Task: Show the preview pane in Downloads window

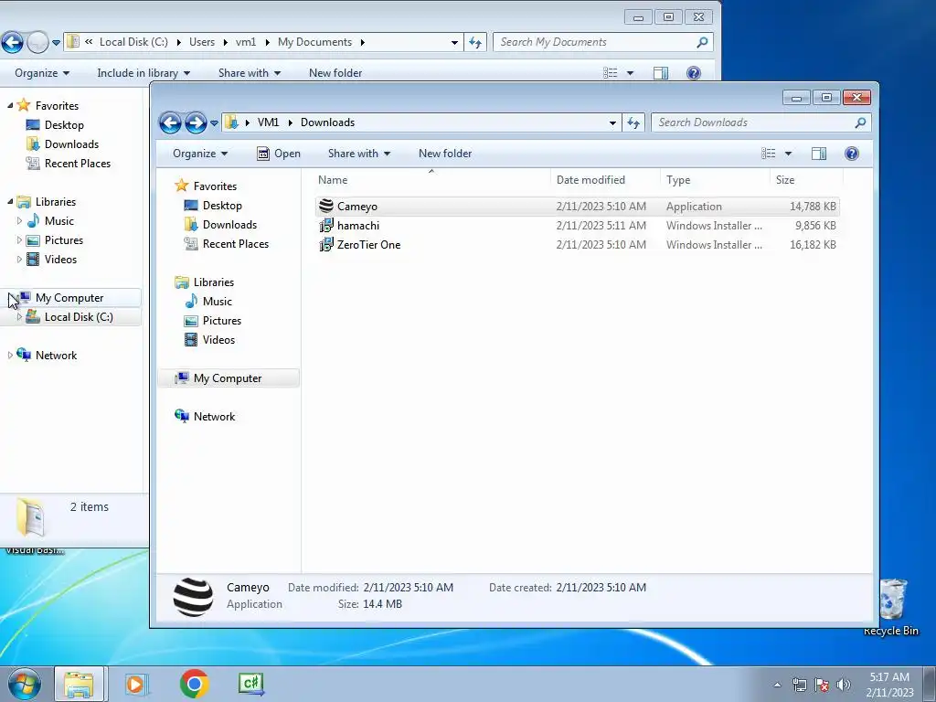Action: coord(819,154)
